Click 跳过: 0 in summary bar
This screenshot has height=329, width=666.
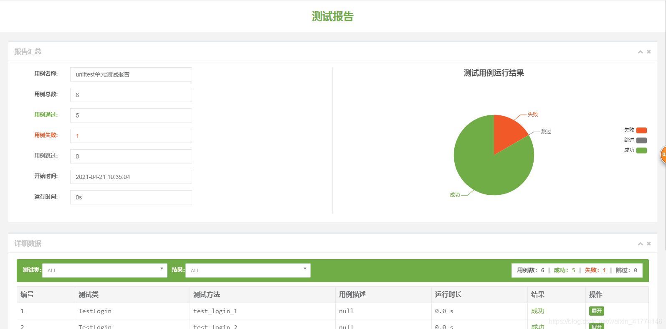627,270
